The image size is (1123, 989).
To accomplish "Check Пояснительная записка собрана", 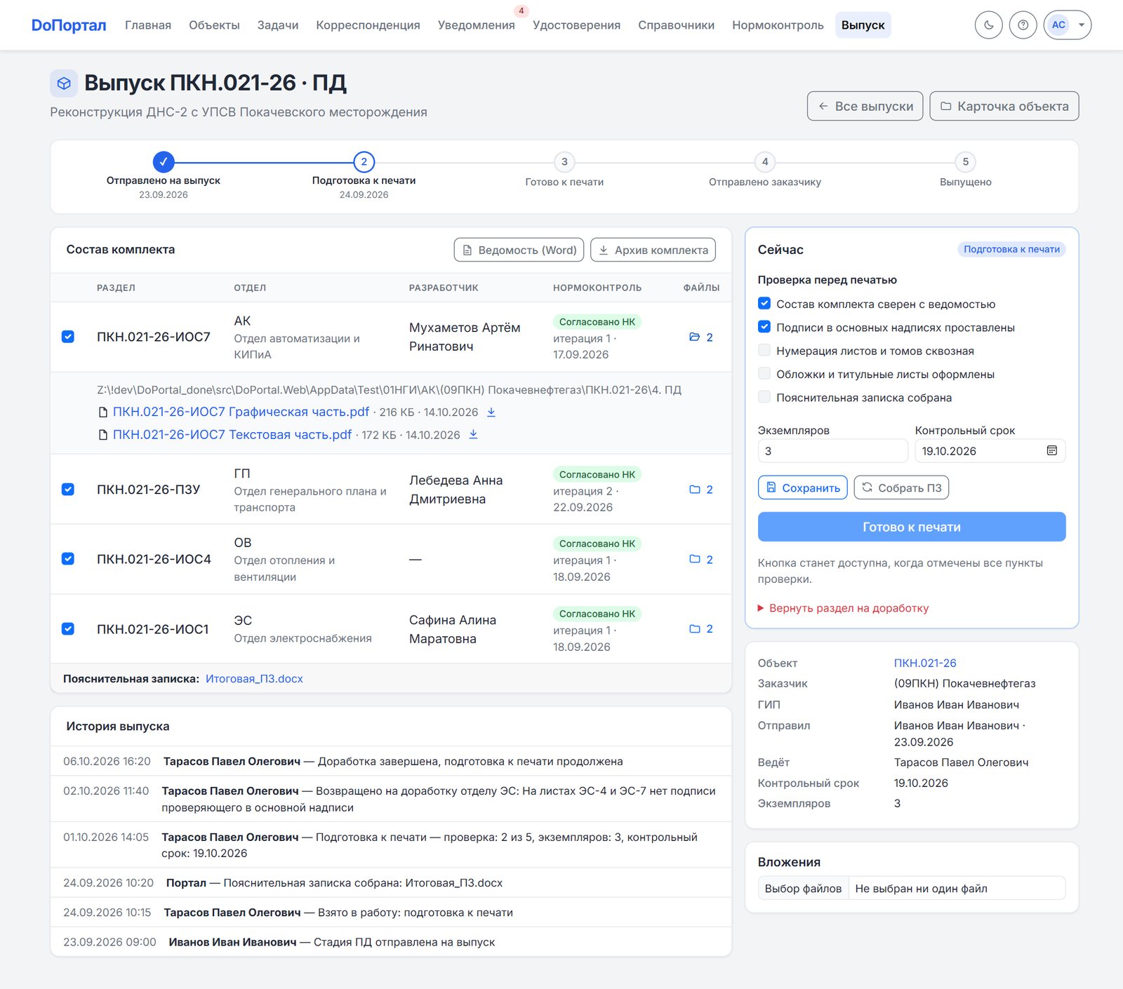I will [764, 397].
